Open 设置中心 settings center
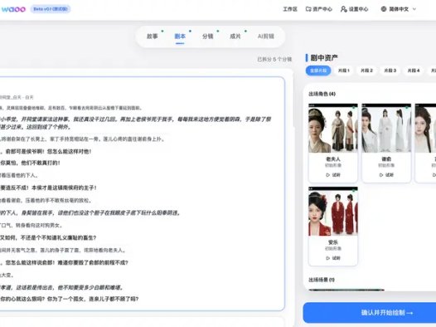This screenshot has width=436, height=327. [x=354, y=9]
